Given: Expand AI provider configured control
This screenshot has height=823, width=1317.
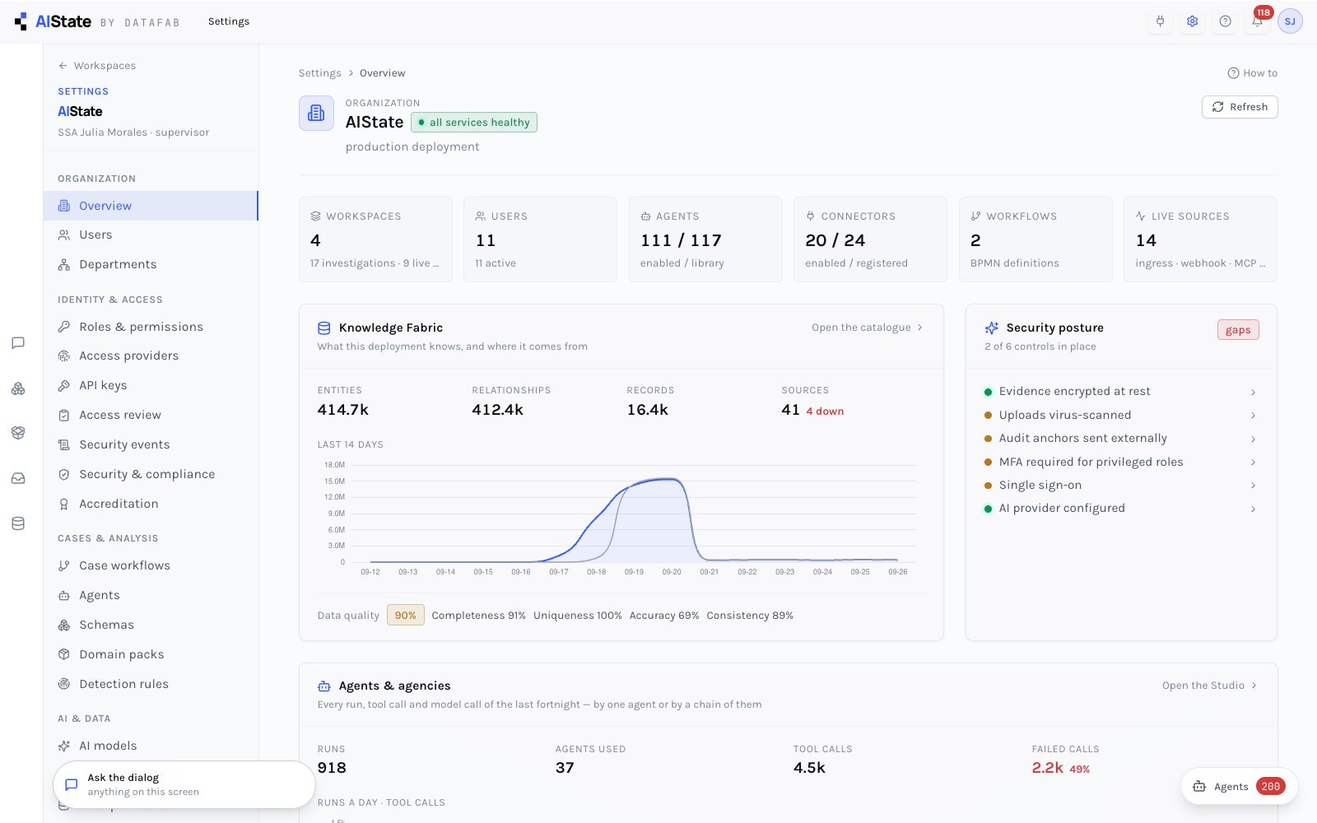Looking at the screenshot, I should pyautogui.click(x=1121, y=509).
